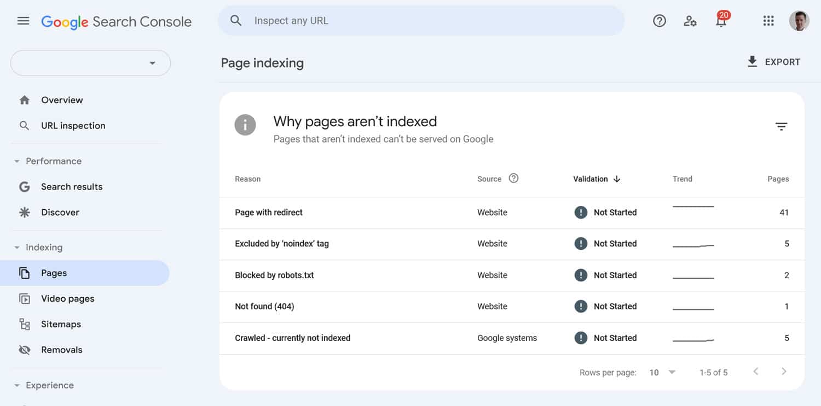The height and width of the screenshot is (406, 821).
Task: Open the Google apps grid launcher
Action: 768,21
